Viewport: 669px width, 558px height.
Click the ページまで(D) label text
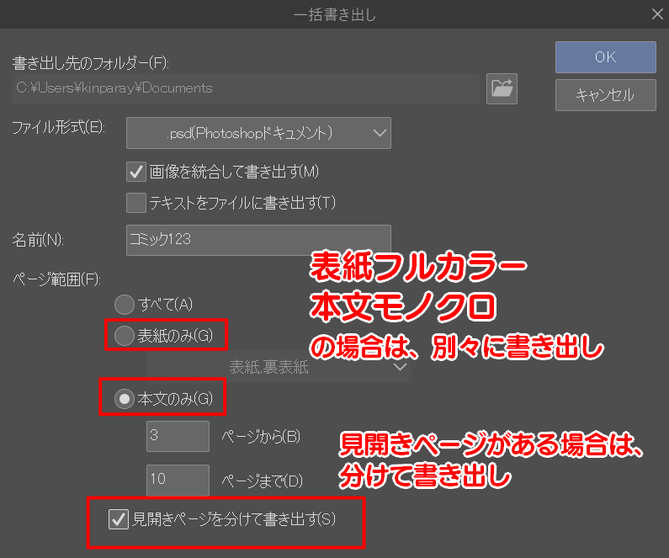263,481
